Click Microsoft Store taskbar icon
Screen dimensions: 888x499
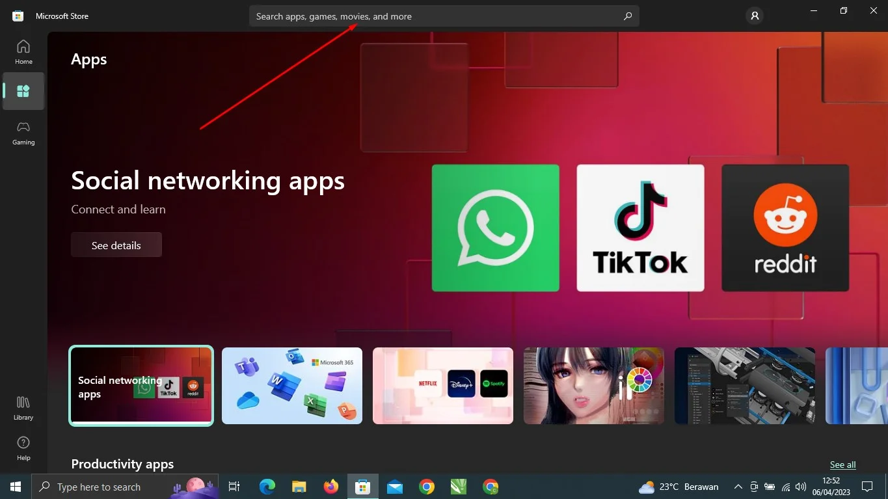tap(363, 487)
